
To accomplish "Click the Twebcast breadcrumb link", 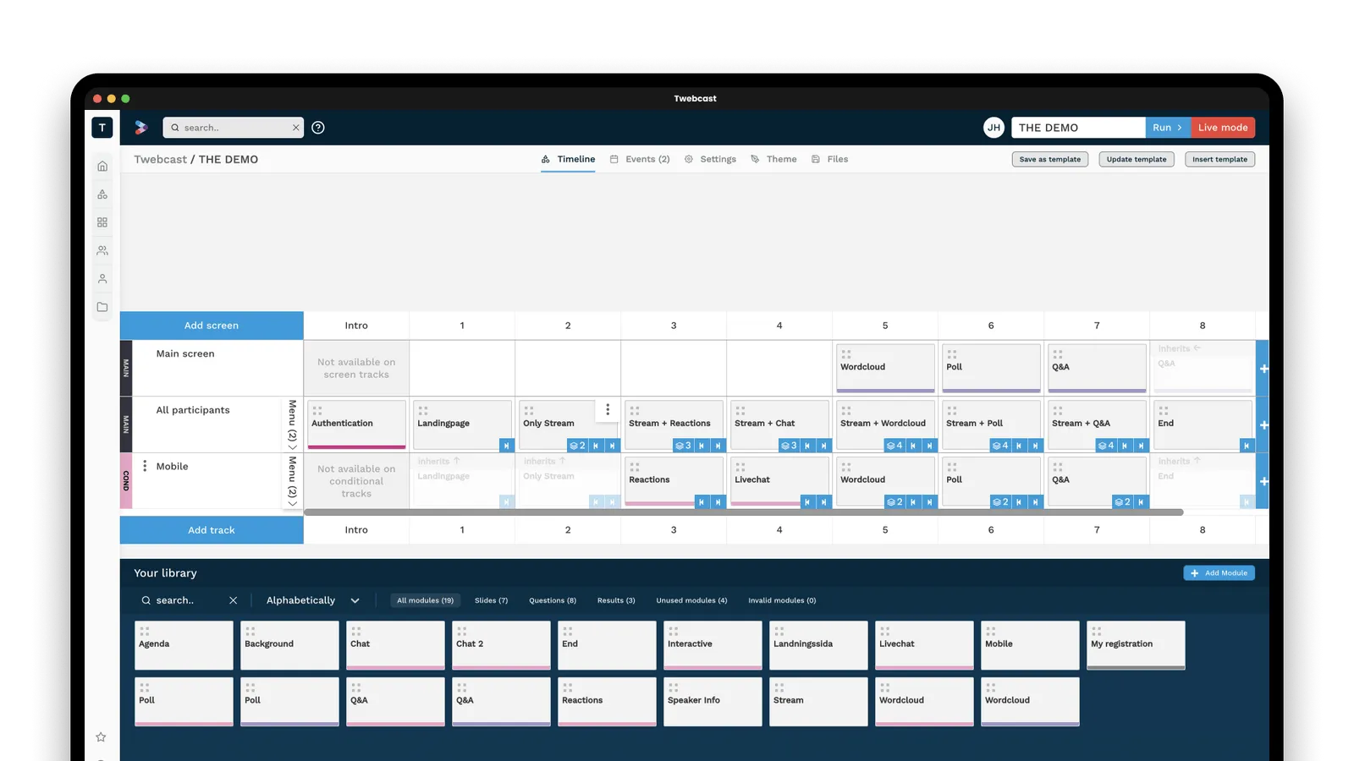I will tap(160, 159).
